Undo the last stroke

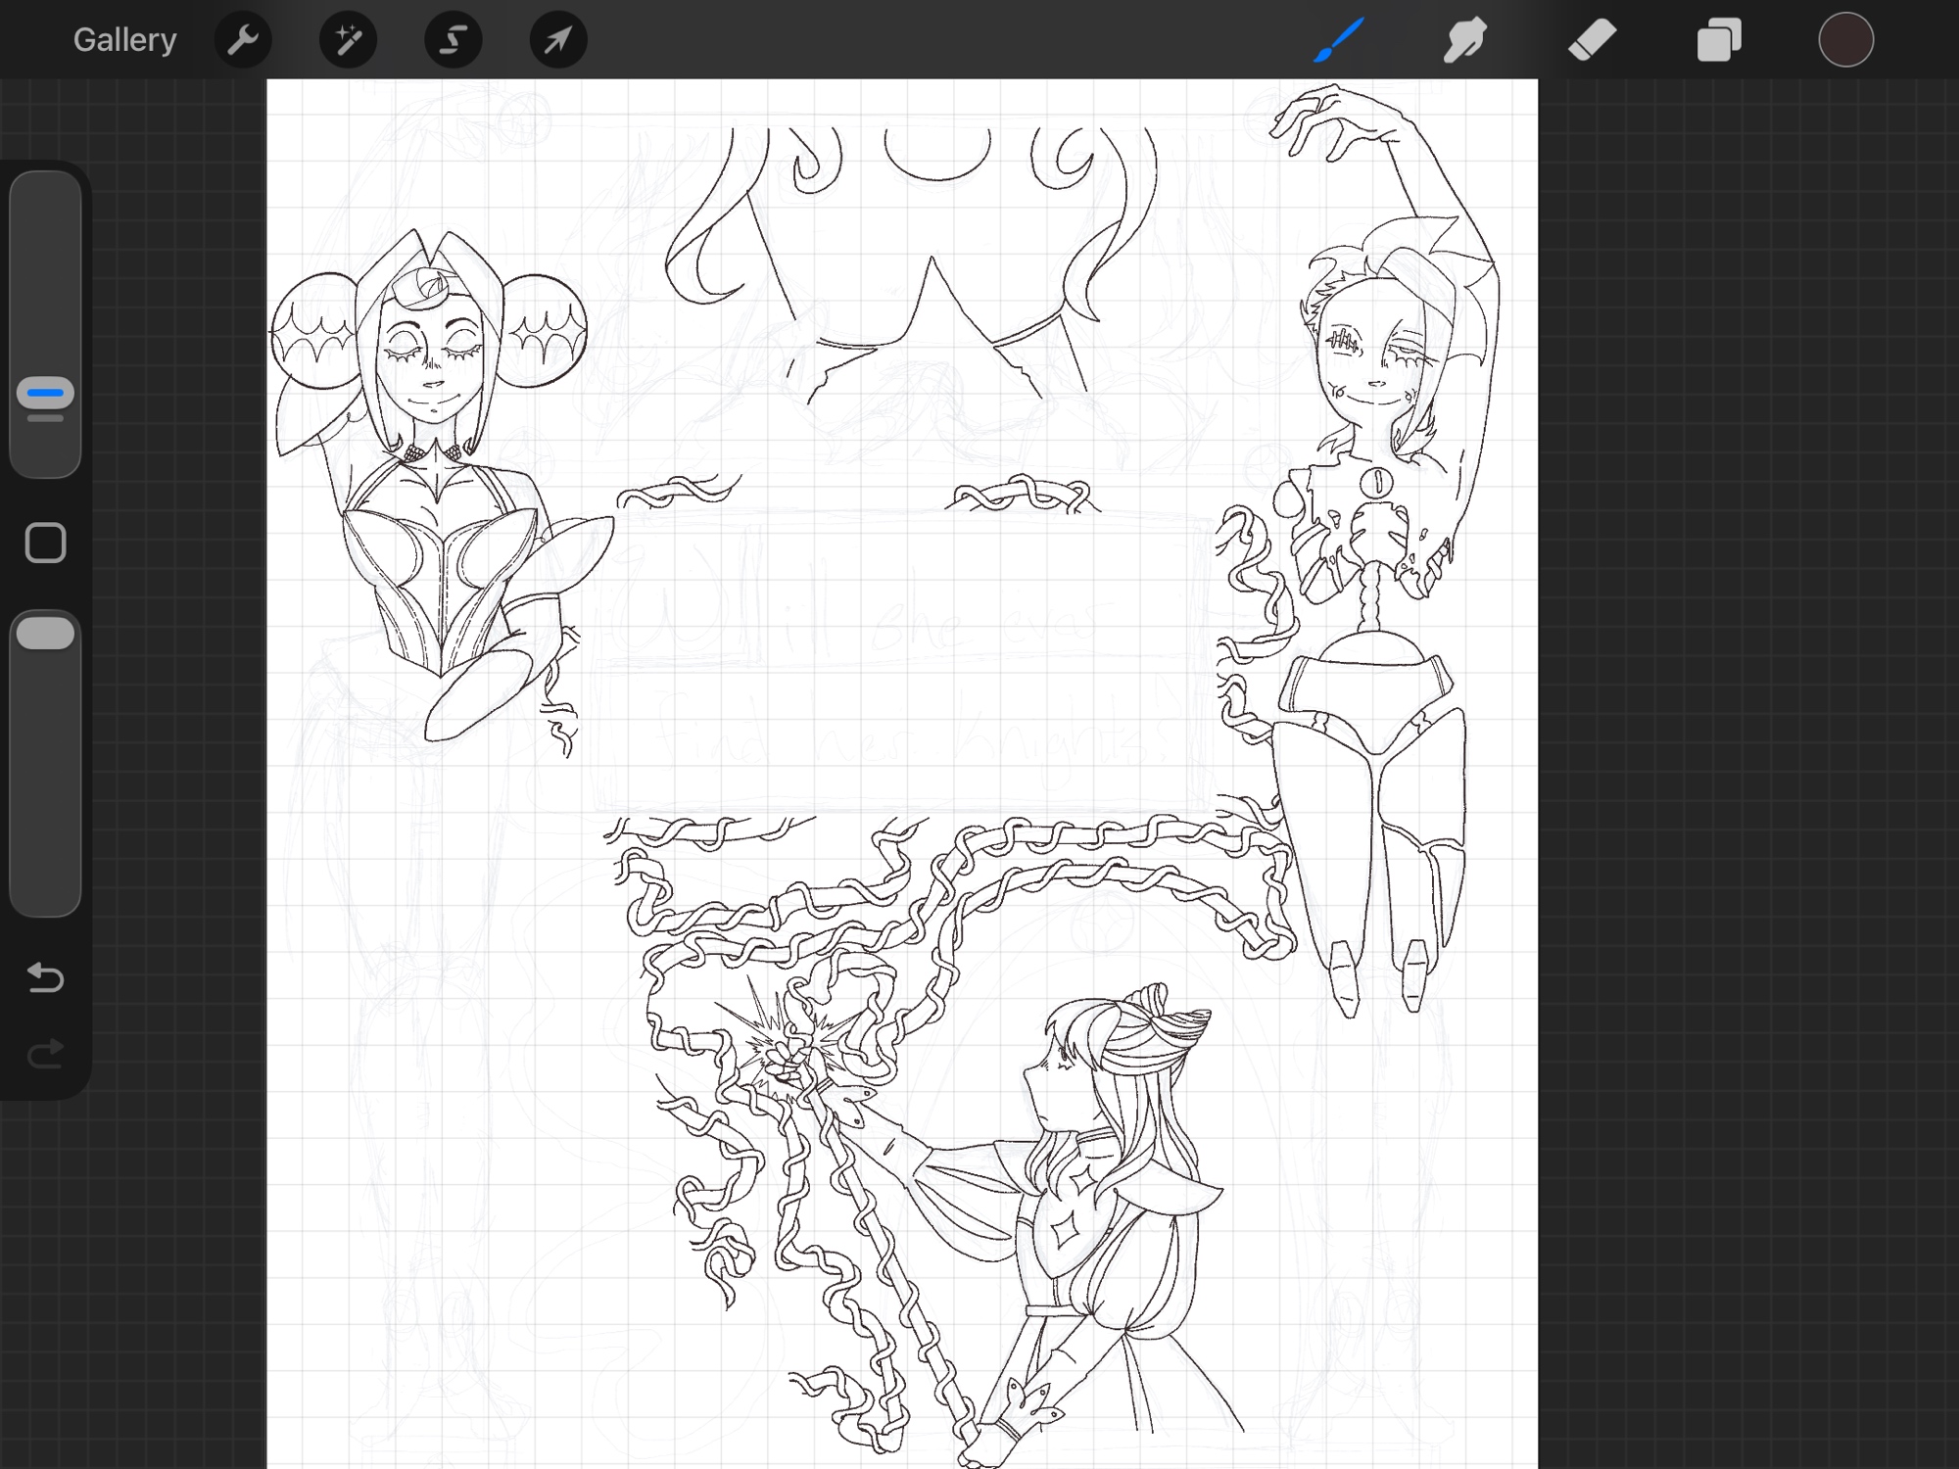45,976
